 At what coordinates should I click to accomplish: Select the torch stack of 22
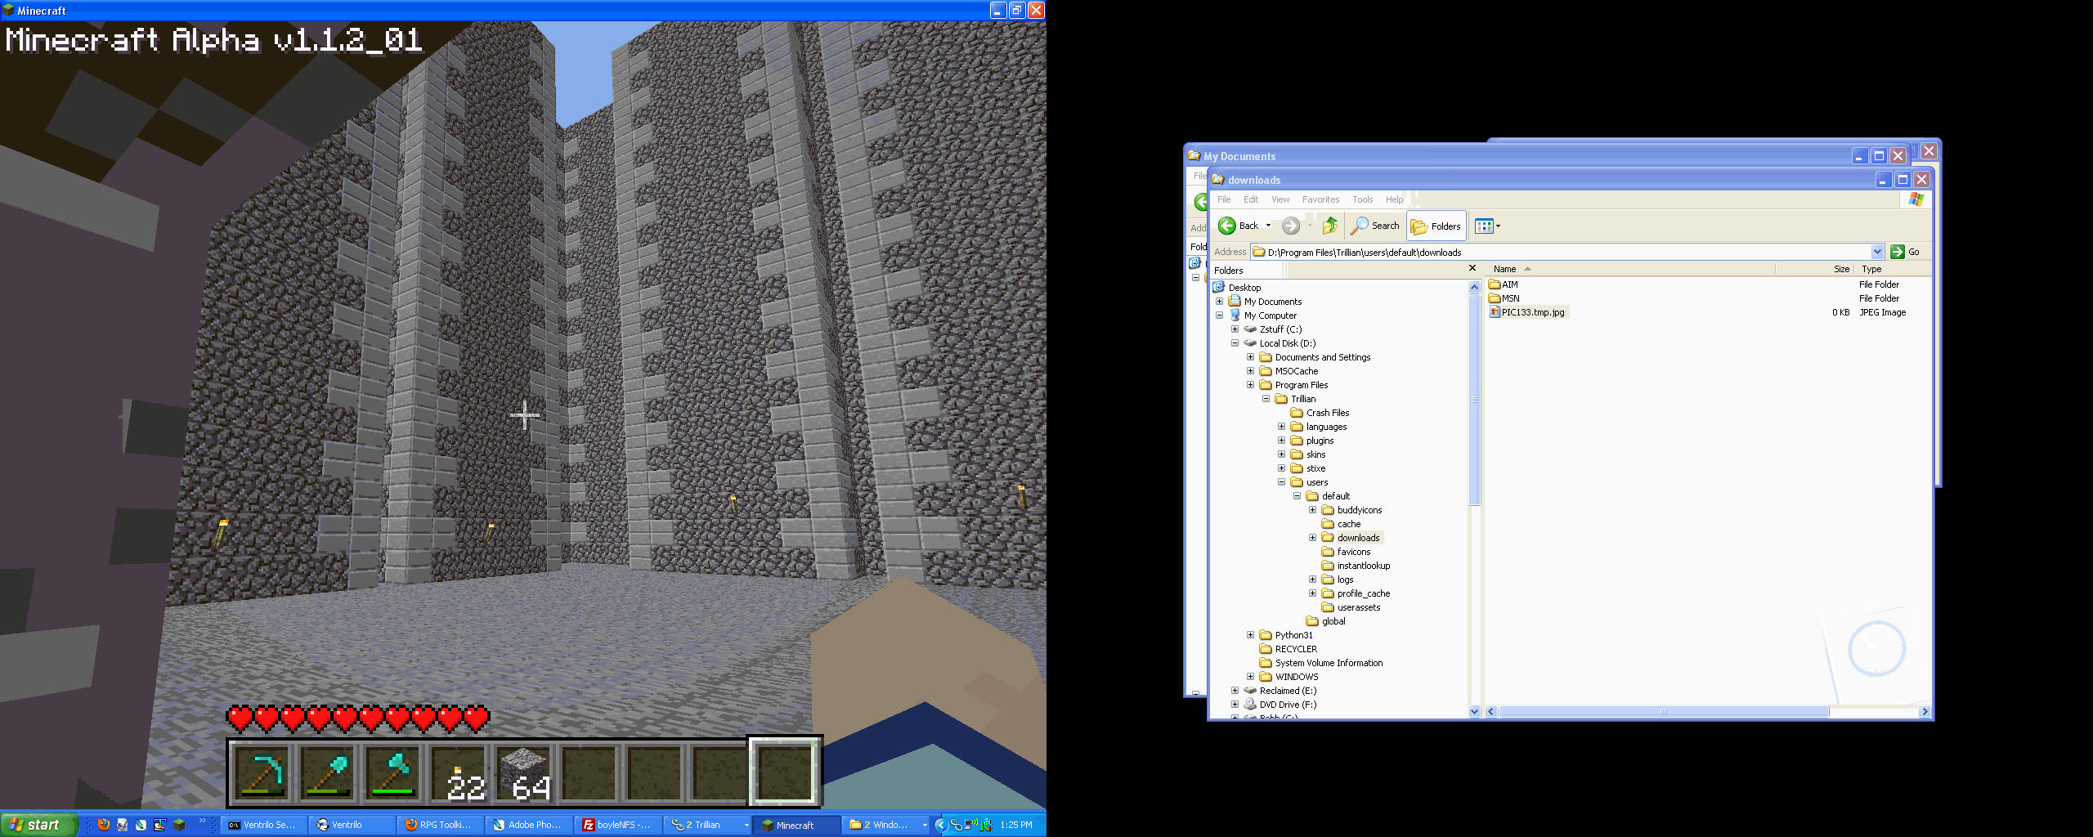click(459, 772)
